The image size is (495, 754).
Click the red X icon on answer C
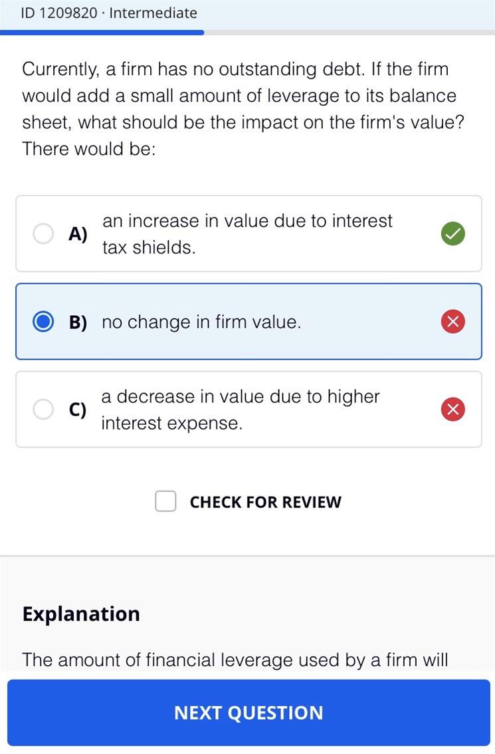tap(452, 409)
